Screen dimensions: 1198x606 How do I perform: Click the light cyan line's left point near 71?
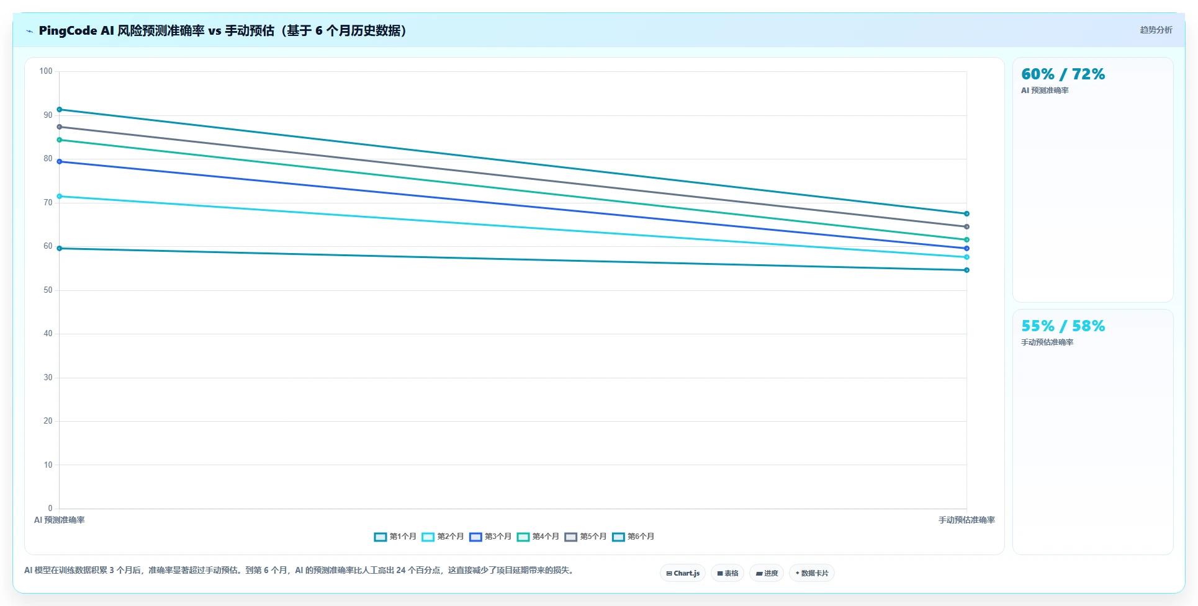point(60,197)
